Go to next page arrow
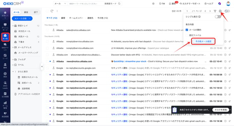 tap(210, 11)
